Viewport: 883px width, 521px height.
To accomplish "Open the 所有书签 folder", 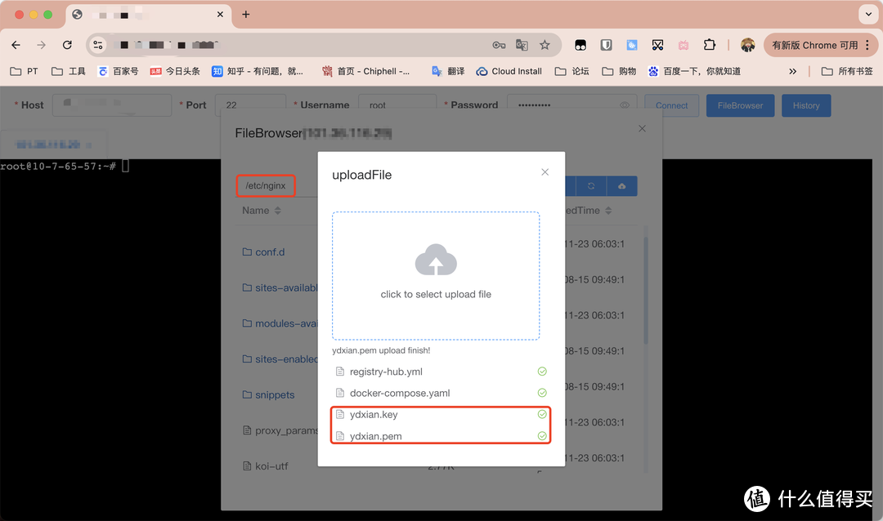I will [847, 72].
